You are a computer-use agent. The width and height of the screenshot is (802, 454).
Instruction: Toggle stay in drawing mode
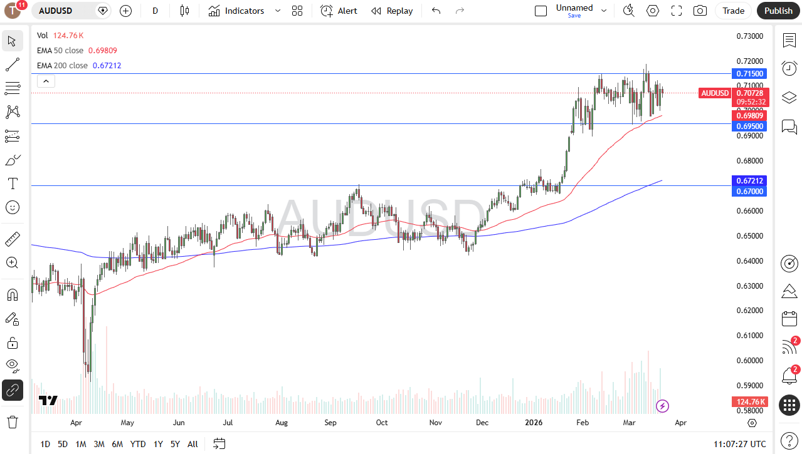coord(12,319)
